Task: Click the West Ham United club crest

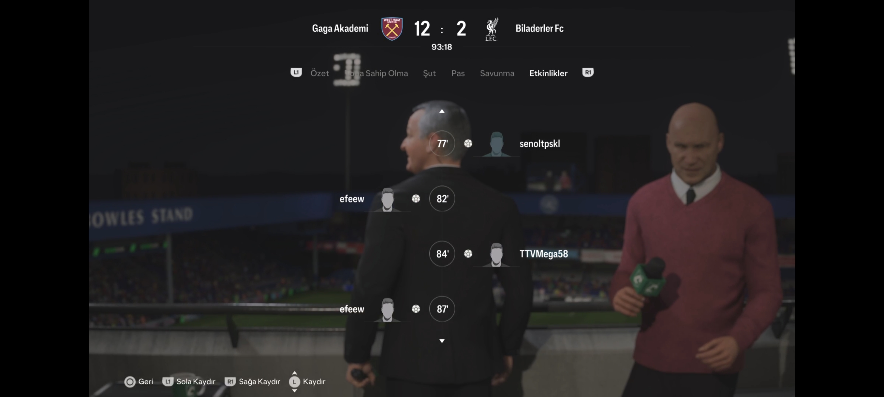Action: pyautogui.click(x=392, y=29)
